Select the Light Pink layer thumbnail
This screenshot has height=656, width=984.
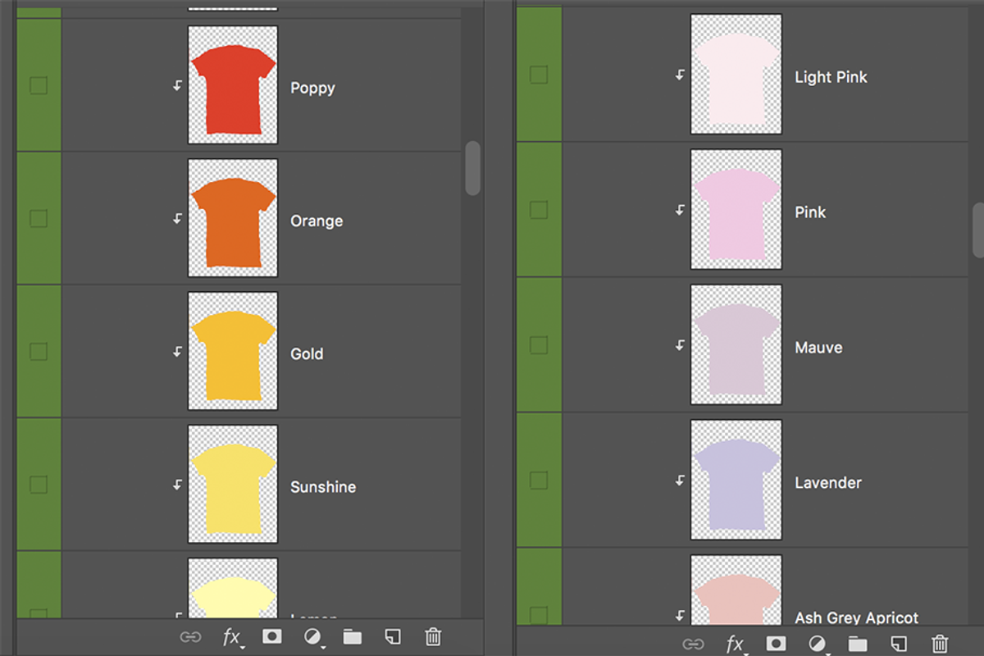[736, 74]
